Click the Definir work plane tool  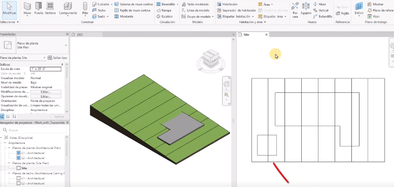click(359, 9)
